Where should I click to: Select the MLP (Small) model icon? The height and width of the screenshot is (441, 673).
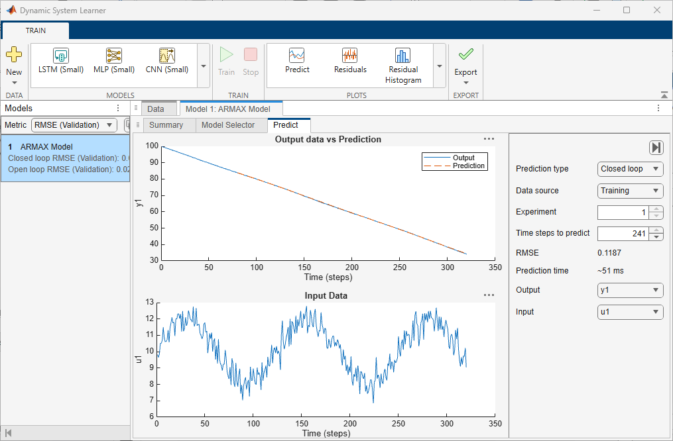point(114,56)
